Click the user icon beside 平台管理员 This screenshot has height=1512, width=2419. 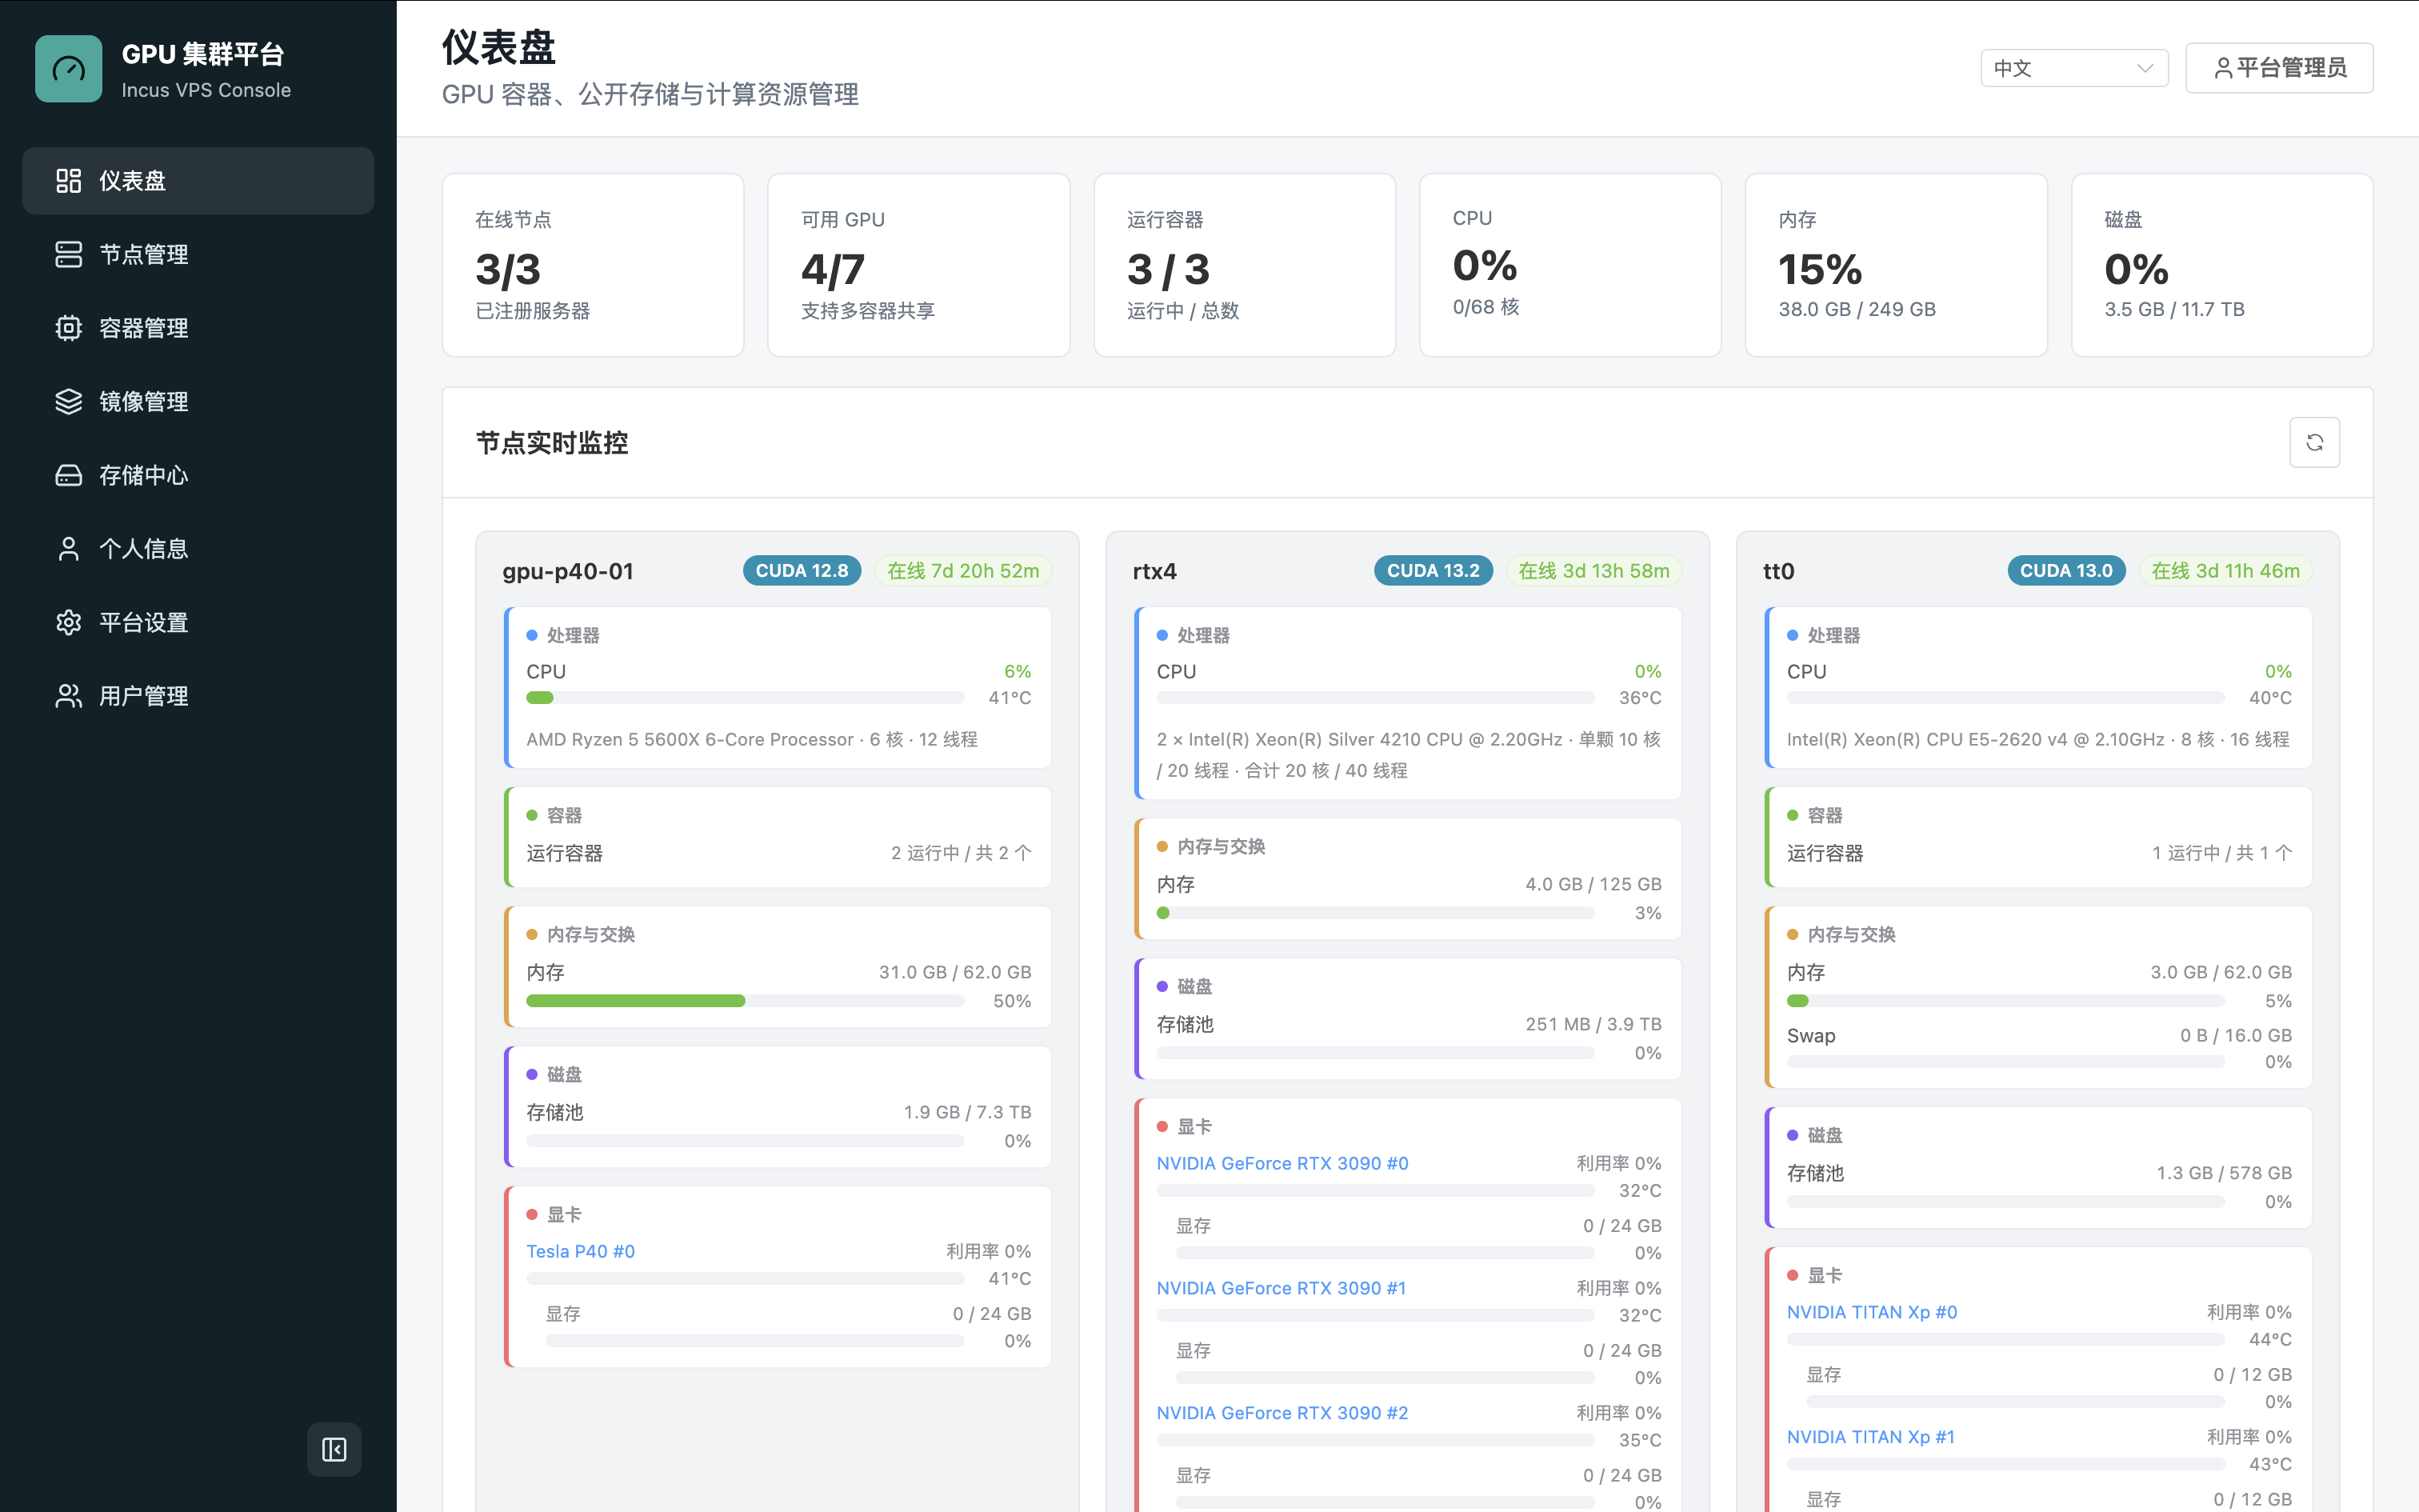[2222, 68]
